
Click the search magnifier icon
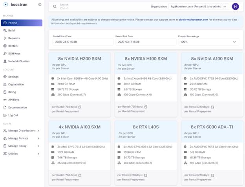55,7
